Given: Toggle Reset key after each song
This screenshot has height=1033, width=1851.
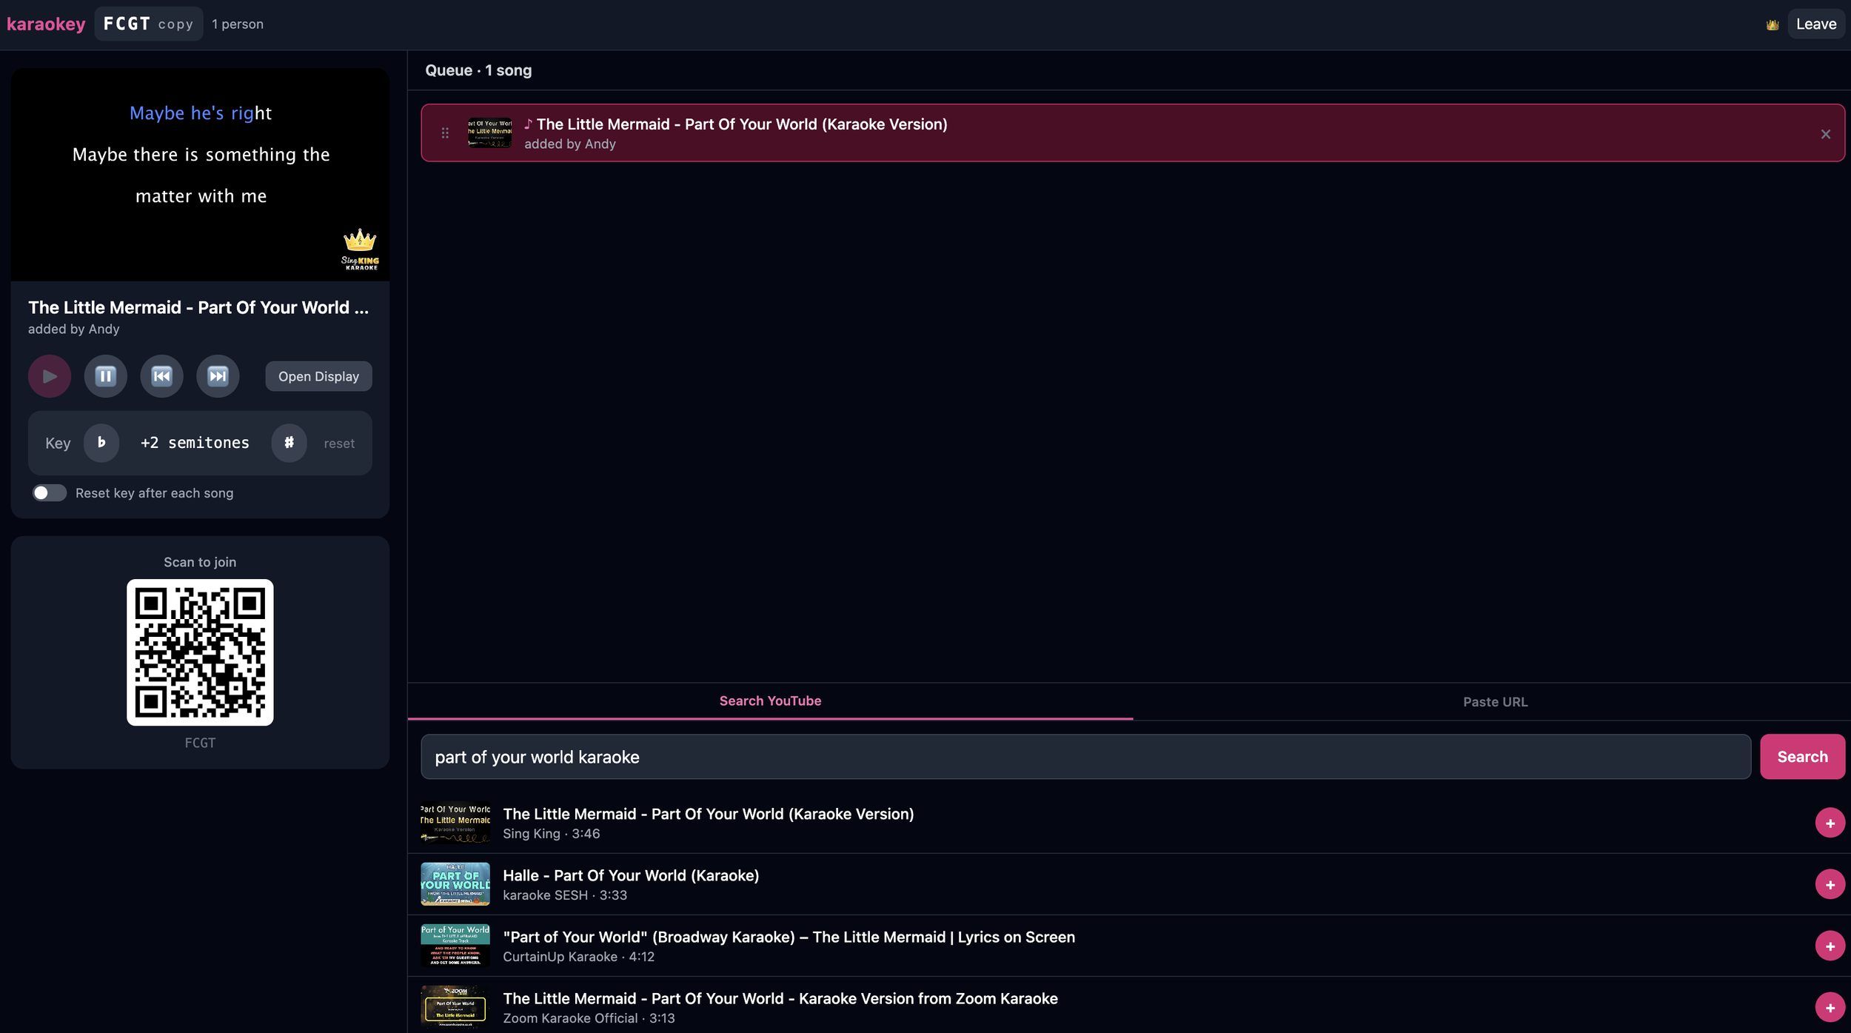Looking at the screenshot, I should (x=49, y=493).
